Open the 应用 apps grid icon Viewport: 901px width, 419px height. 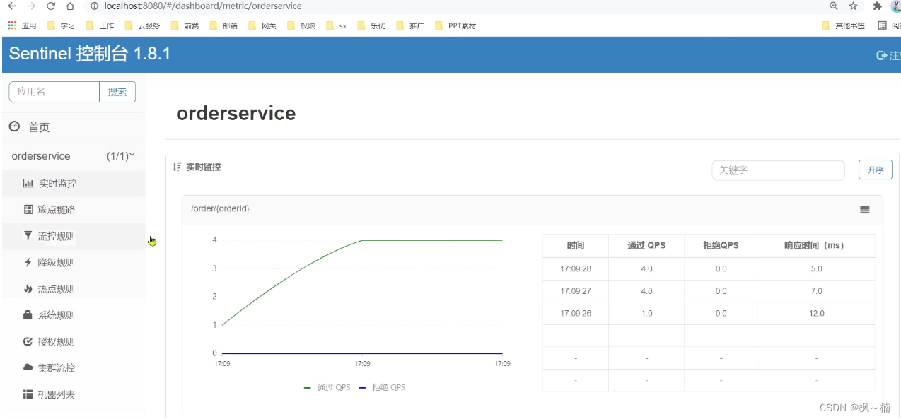pyautogui.click(x=12, y=25)
